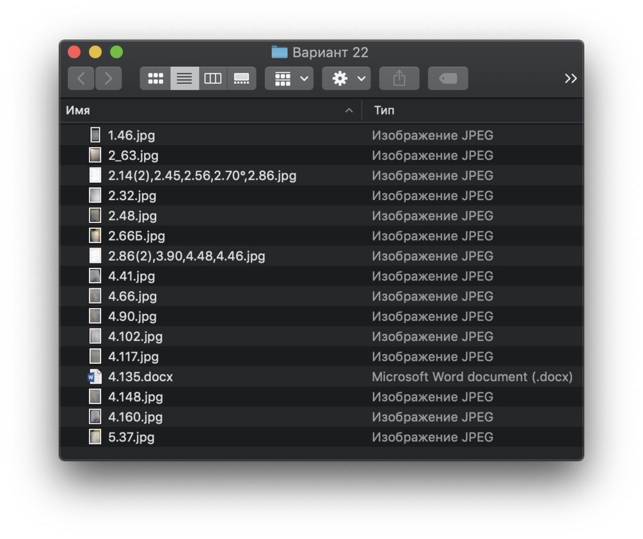Close the Finder window with red button
Screen dimensions: 643x539
[74, 52]
